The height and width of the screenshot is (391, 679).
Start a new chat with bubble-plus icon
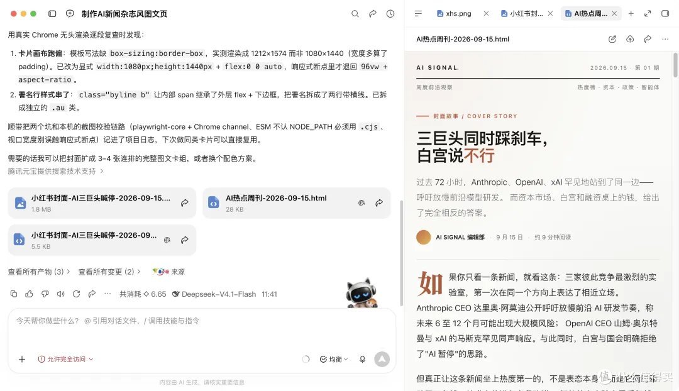70,13
